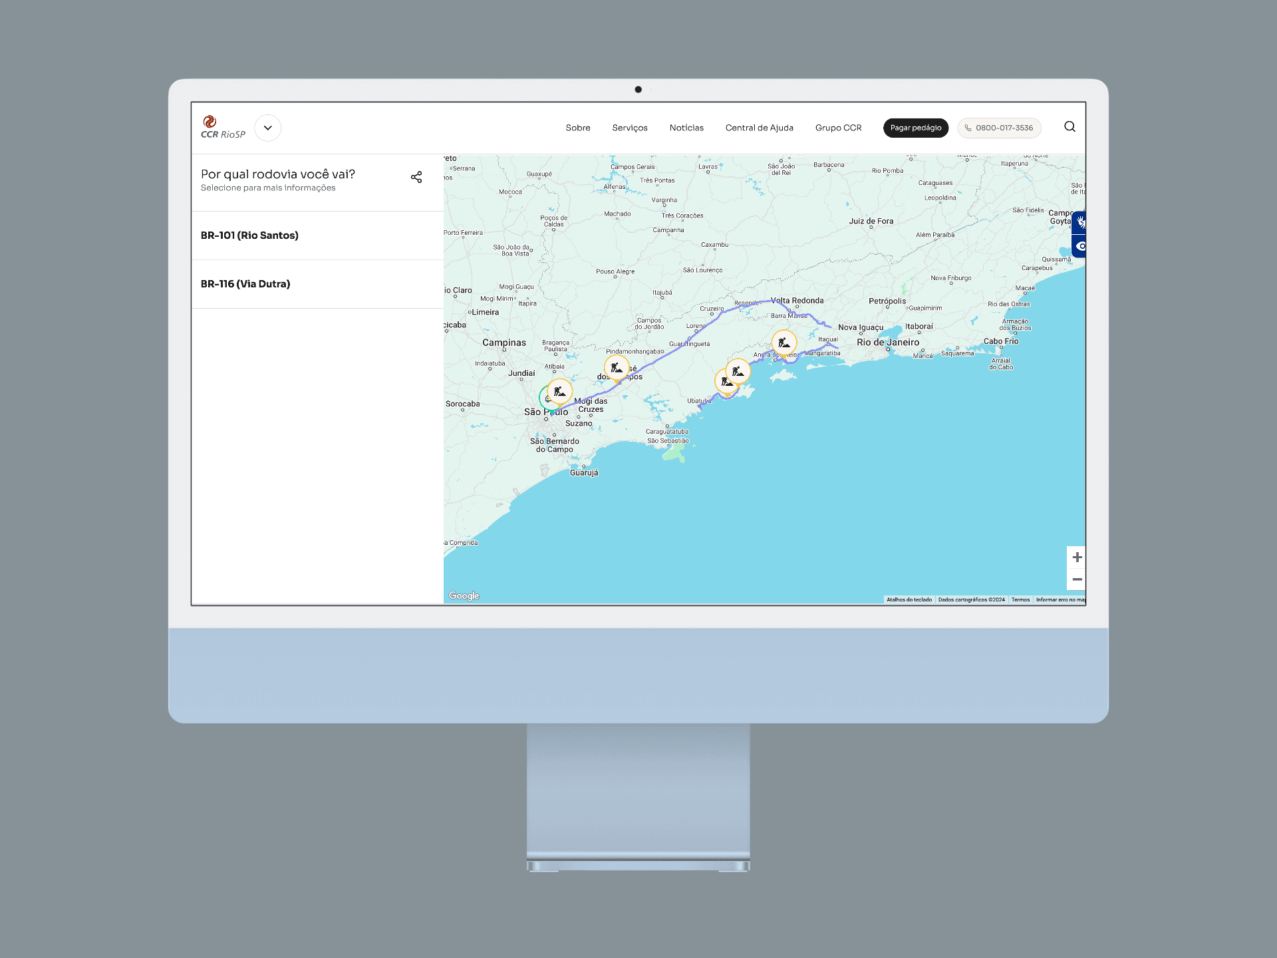Open the Serviços menu
The image size is (1277, 958).
pyautogui.click(x=630, y=128)
